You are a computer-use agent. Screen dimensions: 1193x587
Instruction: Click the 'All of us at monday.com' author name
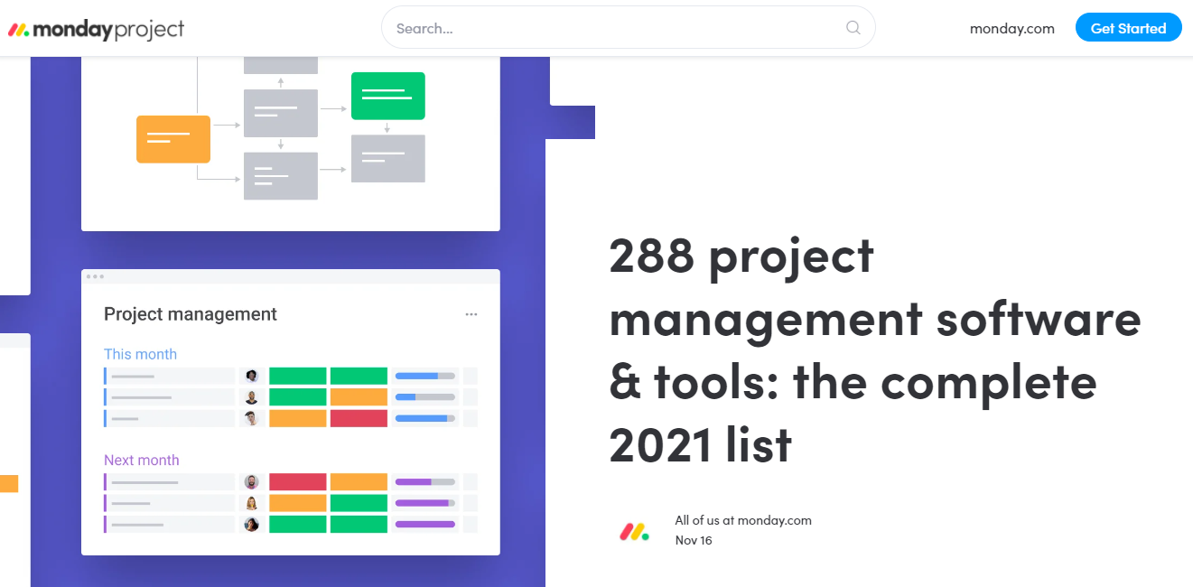click(742, 520)
